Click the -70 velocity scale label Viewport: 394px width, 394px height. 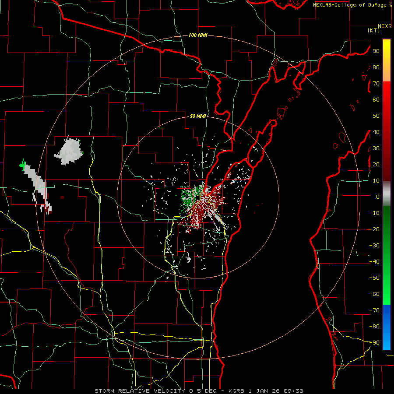pos(374,310)
